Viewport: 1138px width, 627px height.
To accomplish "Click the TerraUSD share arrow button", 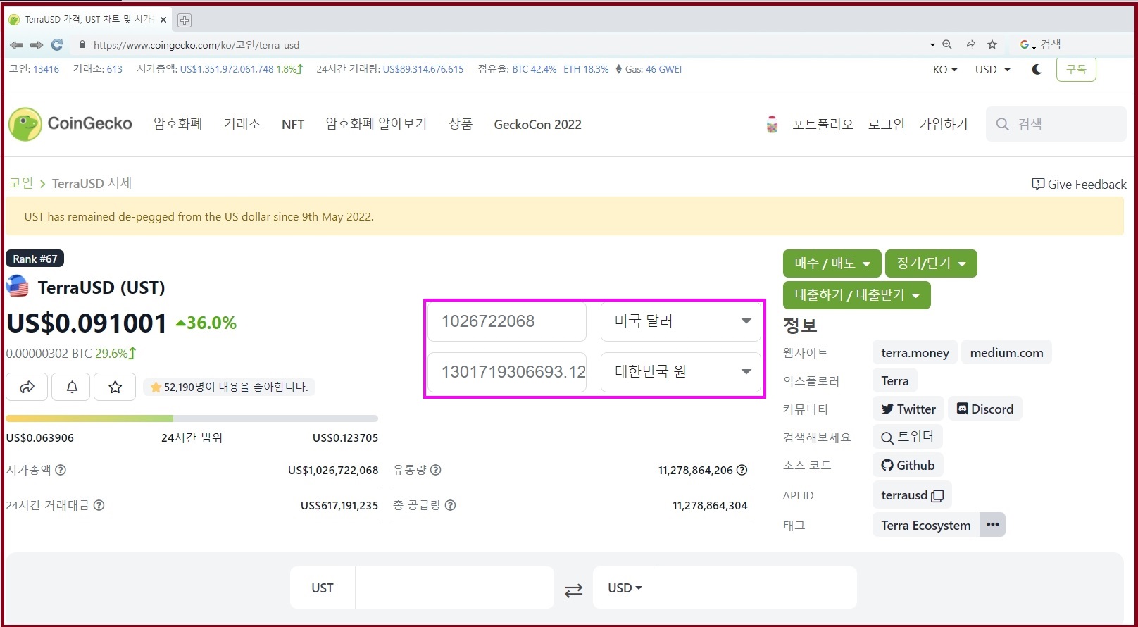I will [27, 387].
